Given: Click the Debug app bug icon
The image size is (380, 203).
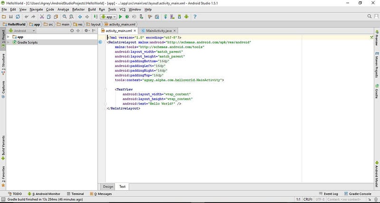Looking at the screenshot, I should click(127, 17).
